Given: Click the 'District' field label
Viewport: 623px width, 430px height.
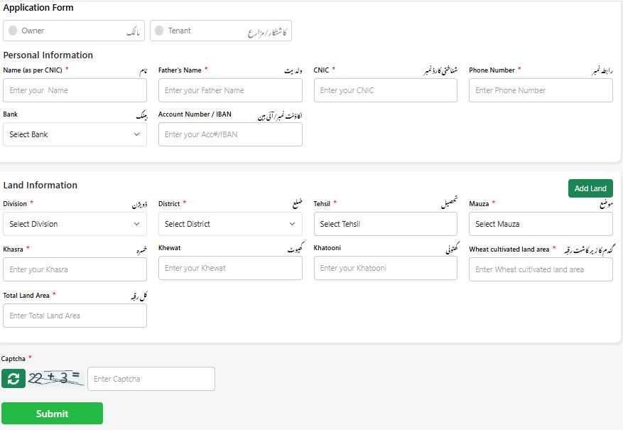Looking at the screenshot, I should tap(169, 203).
